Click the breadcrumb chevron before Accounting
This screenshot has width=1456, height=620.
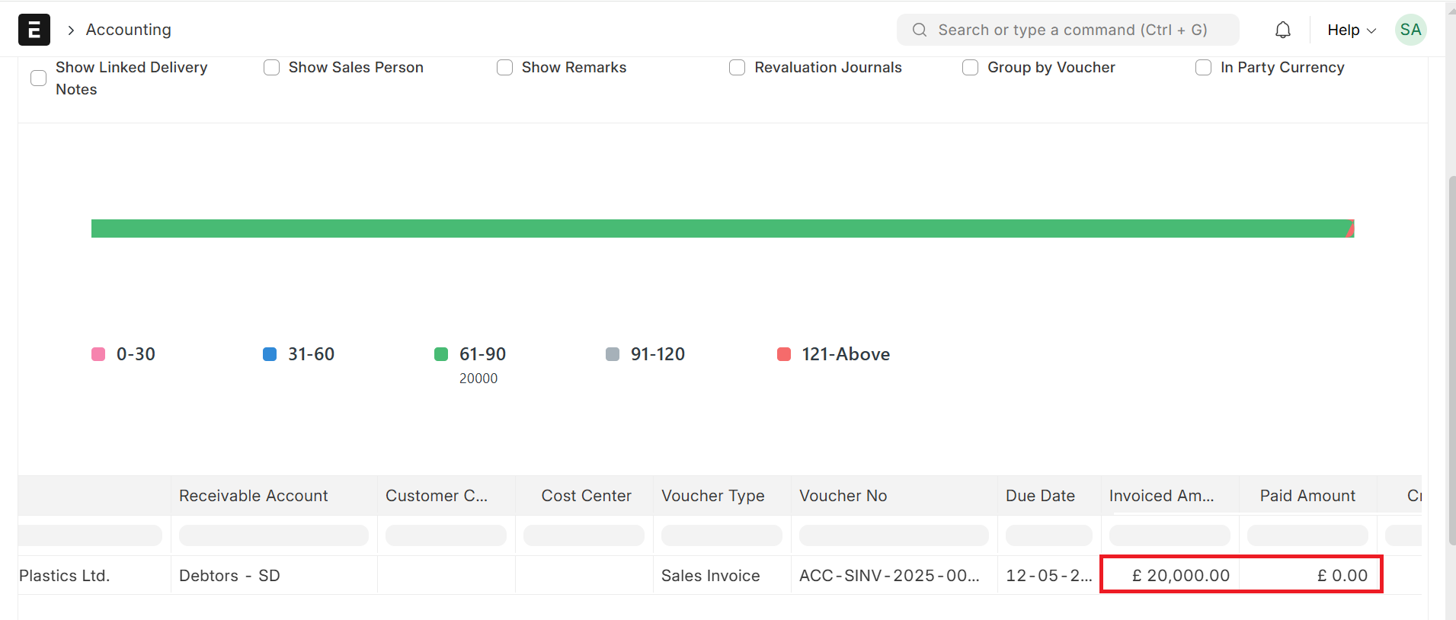point(71,30)
